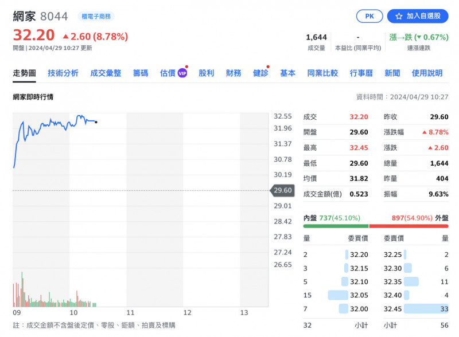Click the 29.60 reference price marker
Image resolution: width=459 pixels, height=337 pixels.
(282, 190)
